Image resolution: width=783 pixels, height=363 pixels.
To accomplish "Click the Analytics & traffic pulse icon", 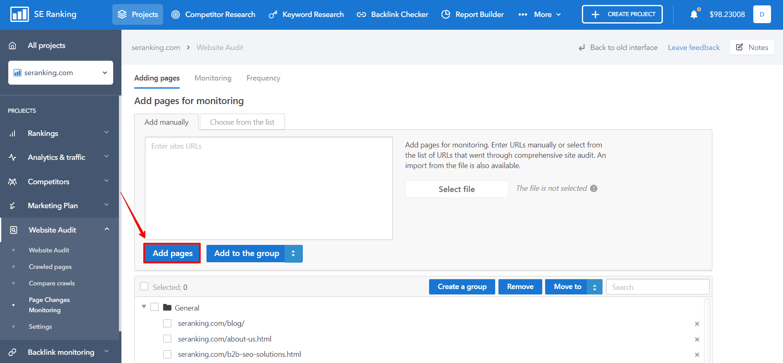I will coord(12,157).
